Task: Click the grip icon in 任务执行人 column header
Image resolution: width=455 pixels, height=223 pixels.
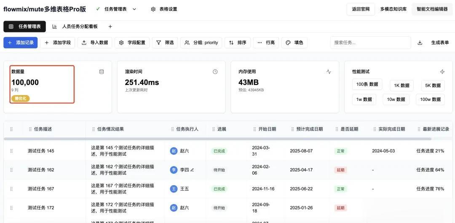Action: pos(172,129)
